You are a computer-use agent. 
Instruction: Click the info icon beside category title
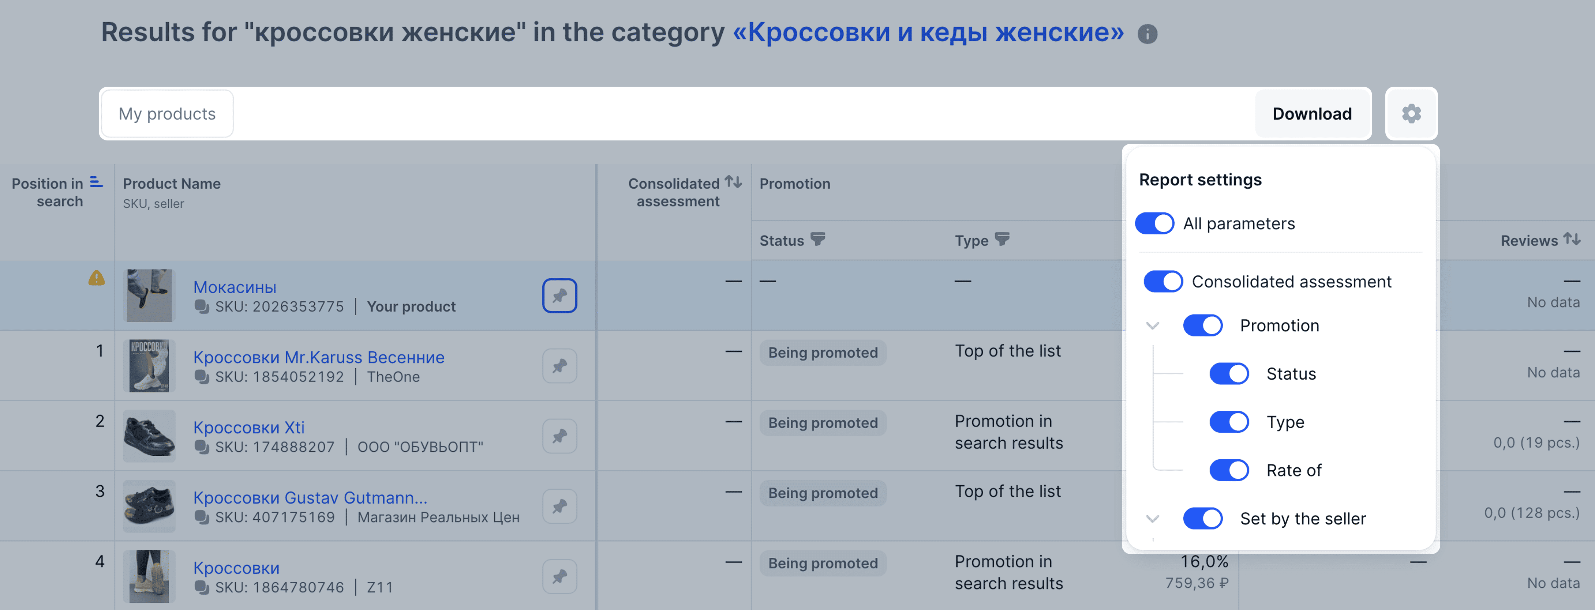(x=1147, y=34)
